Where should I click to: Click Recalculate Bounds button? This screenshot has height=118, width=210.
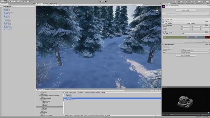[189, 42]
